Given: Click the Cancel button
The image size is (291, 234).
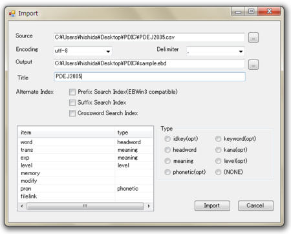Looking at the screenshot, I should [255, 206].
